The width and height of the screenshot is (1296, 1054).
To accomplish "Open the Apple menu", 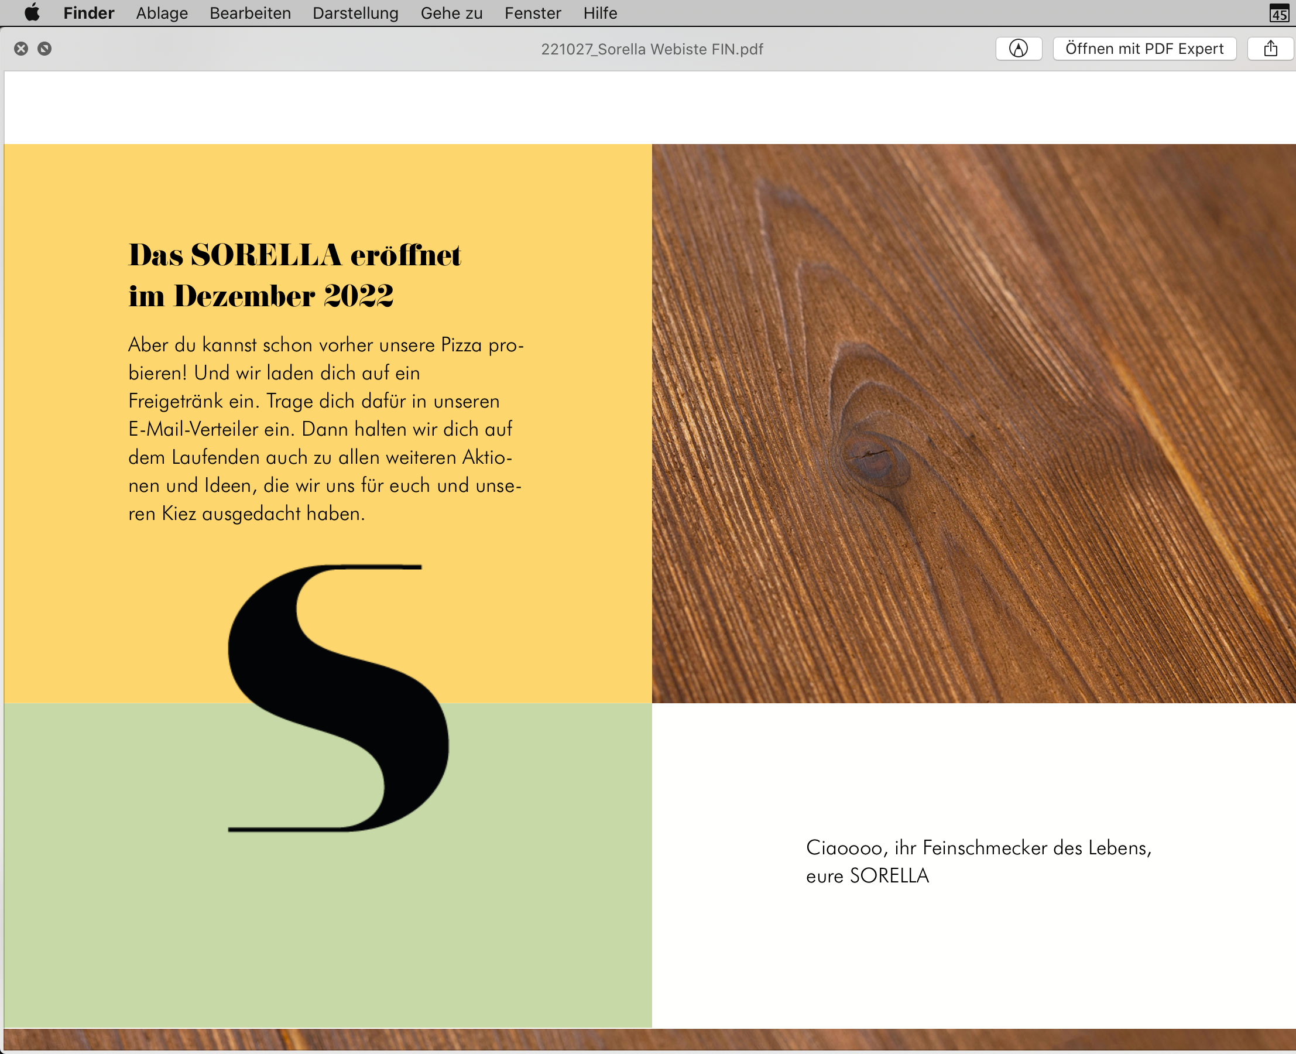I will (x=32, y=13).
